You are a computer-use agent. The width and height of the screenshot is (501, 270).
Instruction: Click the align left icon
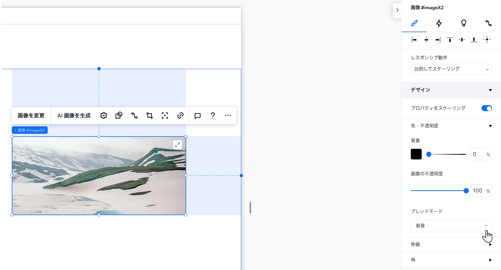coord(414,40)
